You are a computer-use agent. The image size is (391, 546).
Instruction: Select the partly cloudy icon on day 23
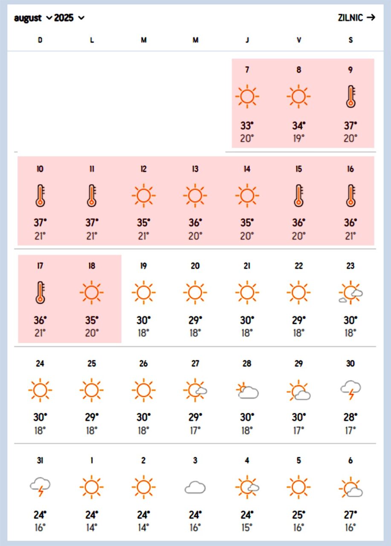[350, 293]
